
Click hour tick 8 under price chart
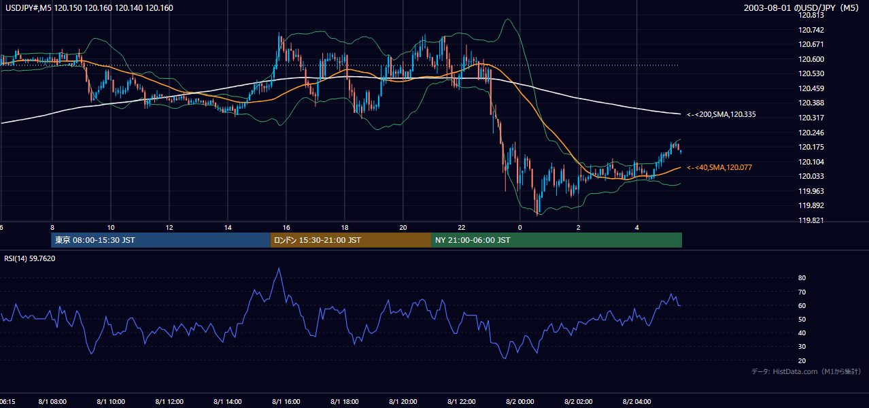click(x=52, y=227)
